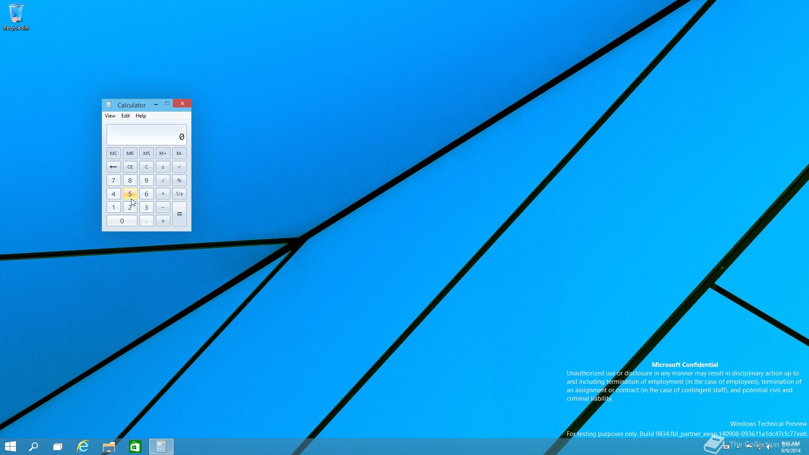Image resolution: width=809 pixels, height=455 pixels.
Task: Click the square root button
Action: point(179,167)
